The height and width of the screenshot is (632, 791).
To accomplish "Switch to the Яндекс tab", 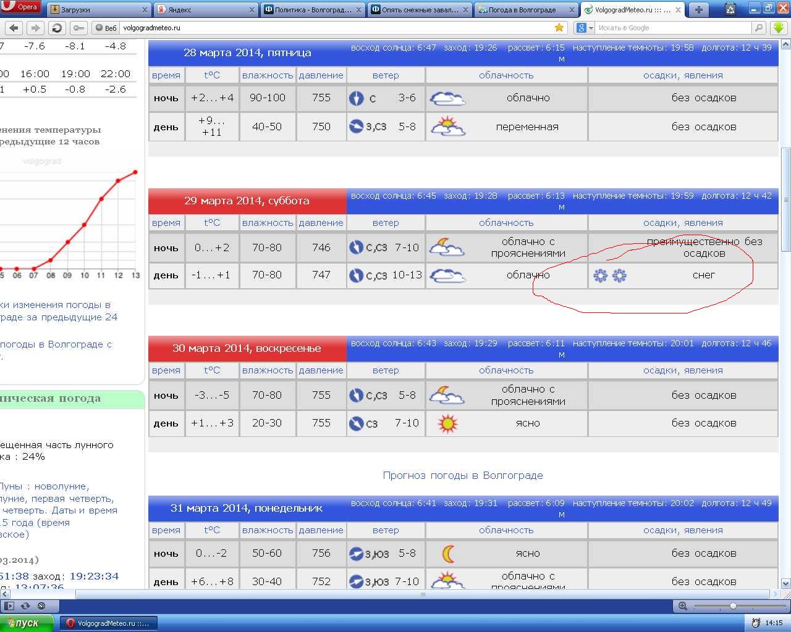I will [206, 10].
